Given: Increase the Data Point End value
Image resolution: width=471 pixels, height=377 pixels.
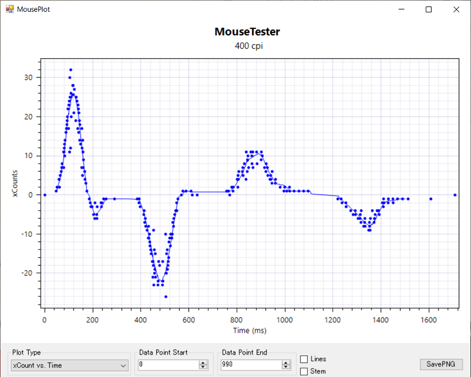Looking at the screenshot, I should click(286, 363).
